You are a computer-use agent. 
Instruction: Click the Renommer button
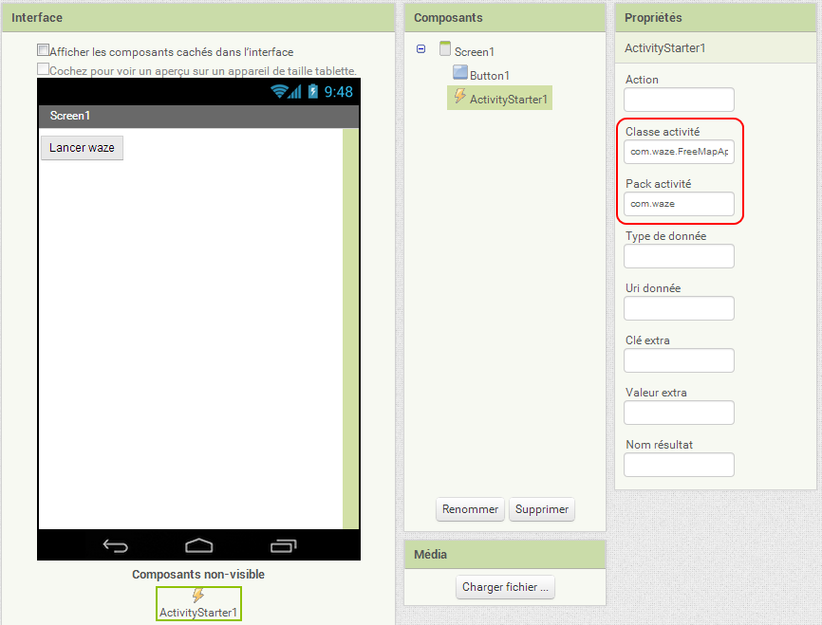coord(470,509)
